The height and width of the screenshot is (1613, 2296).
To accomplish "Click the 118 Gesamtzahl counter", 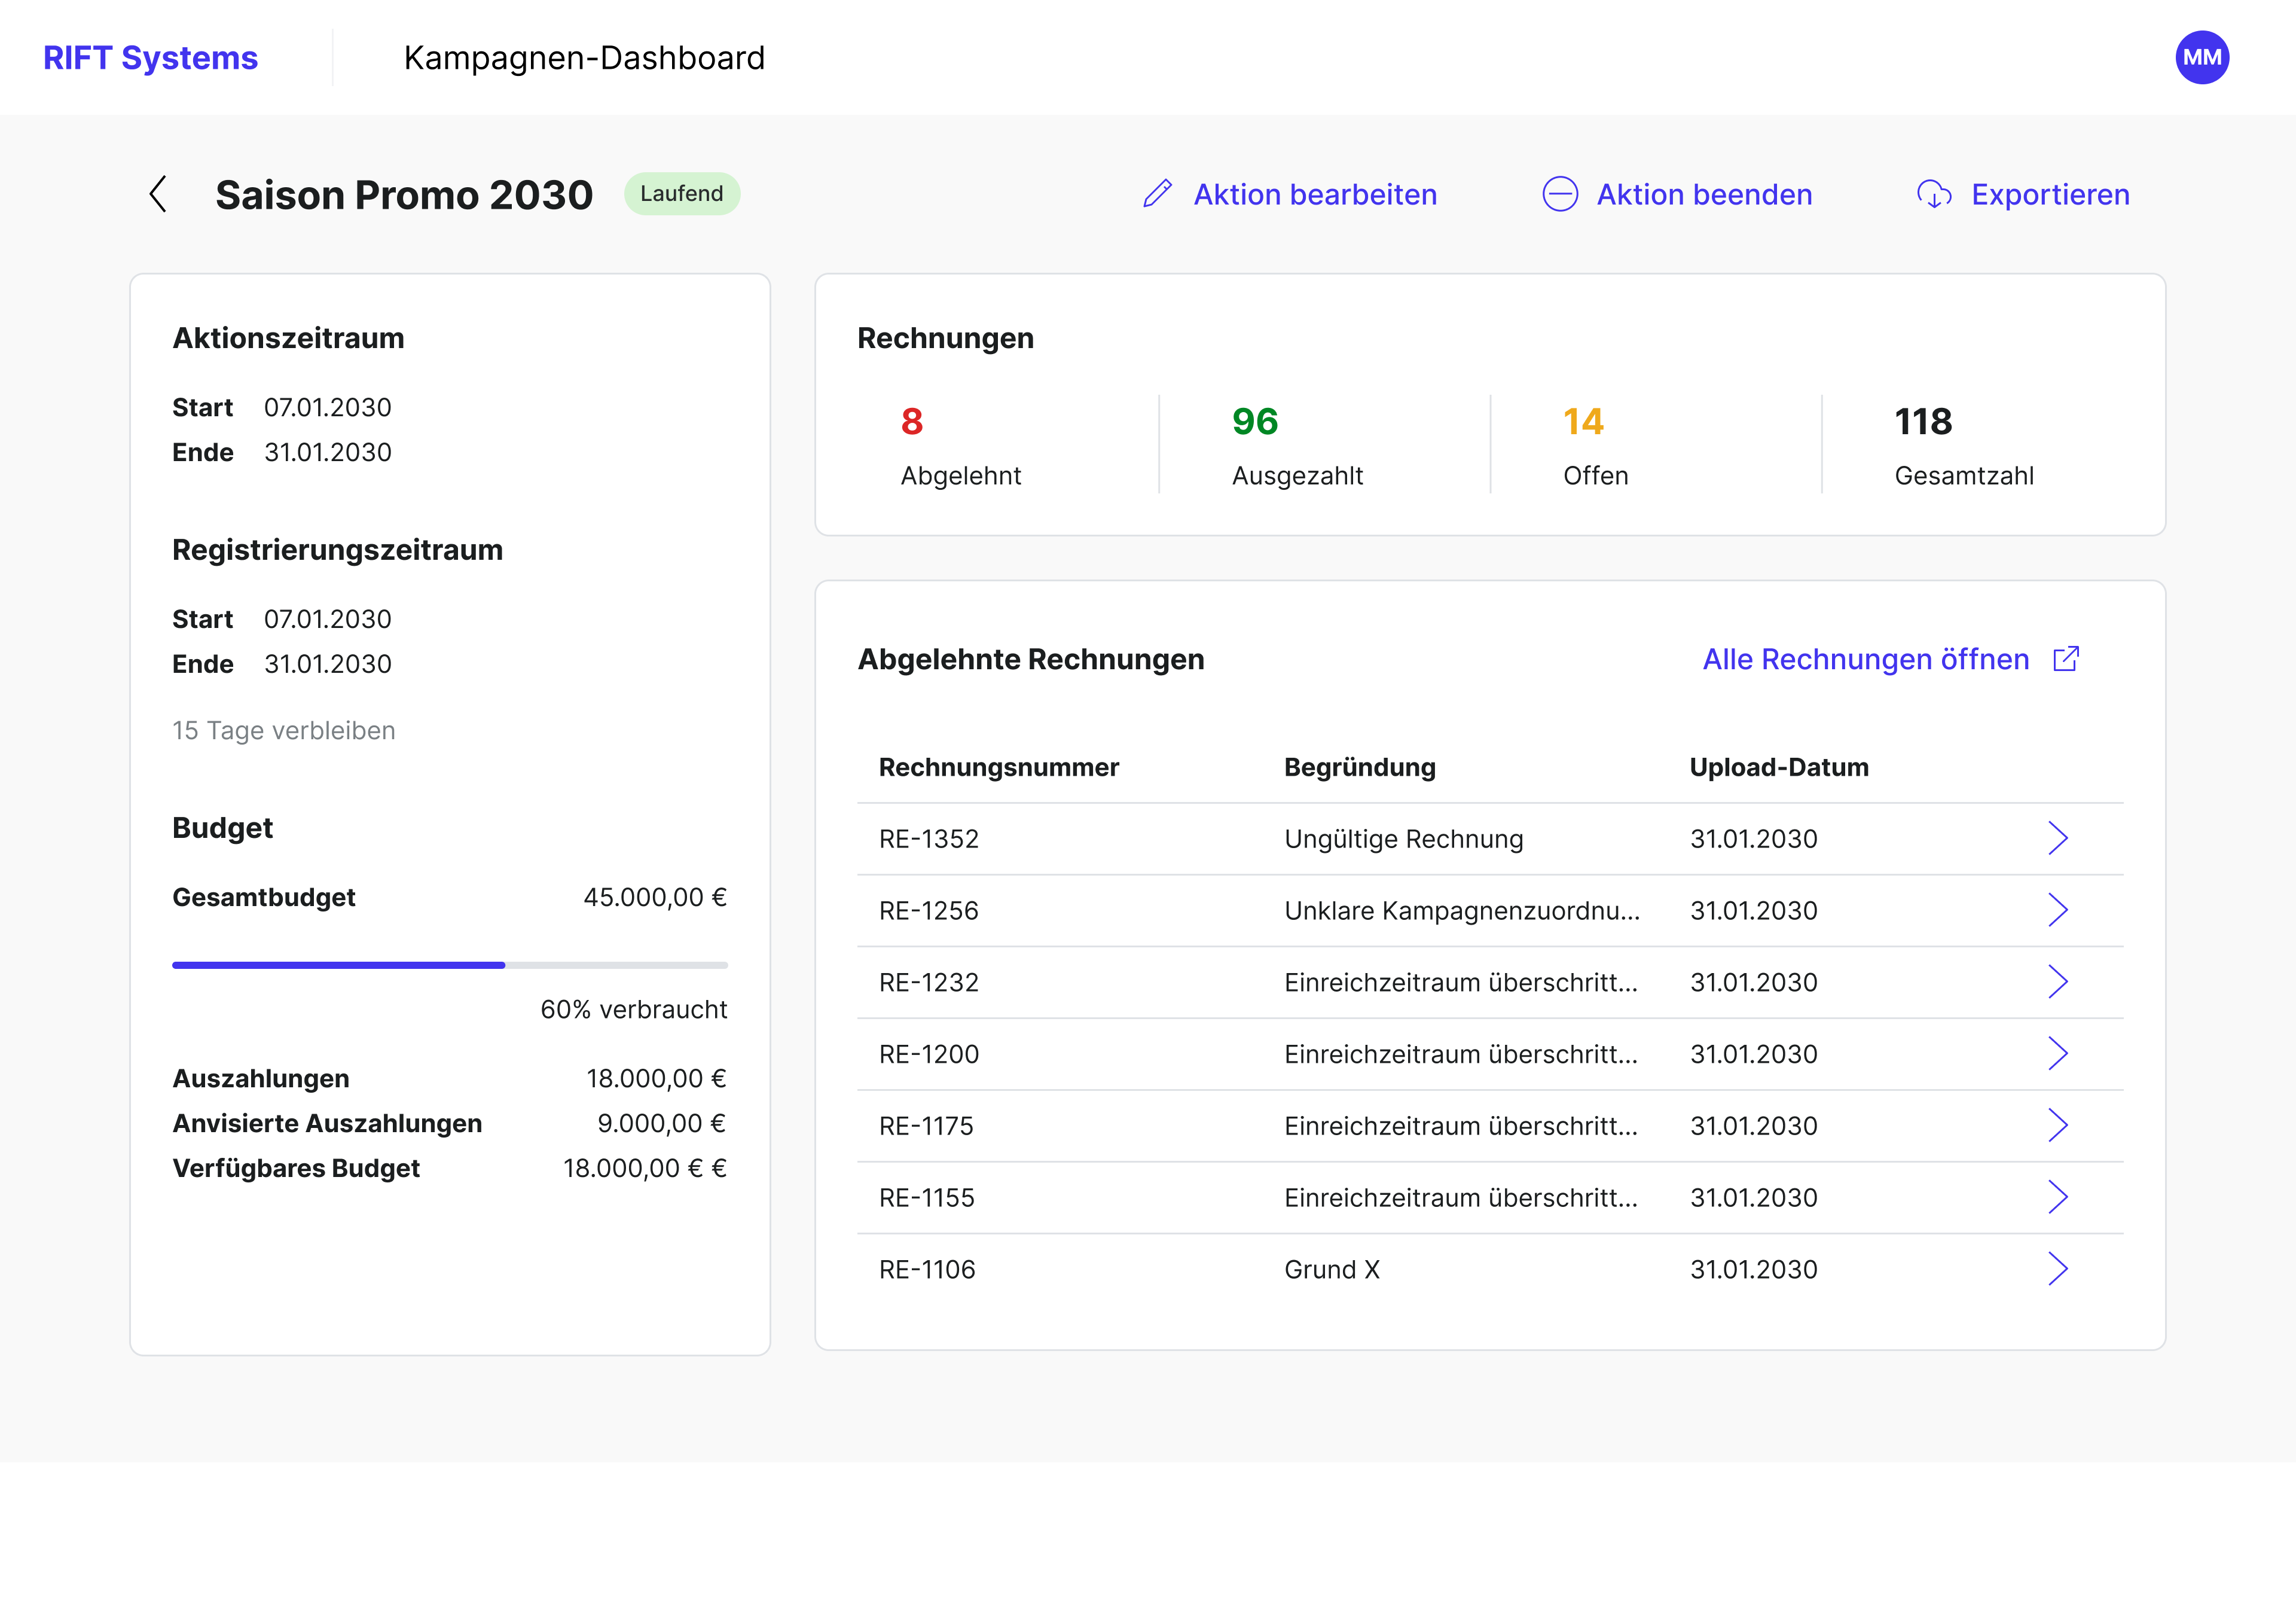I will [x=1964, y=445].
